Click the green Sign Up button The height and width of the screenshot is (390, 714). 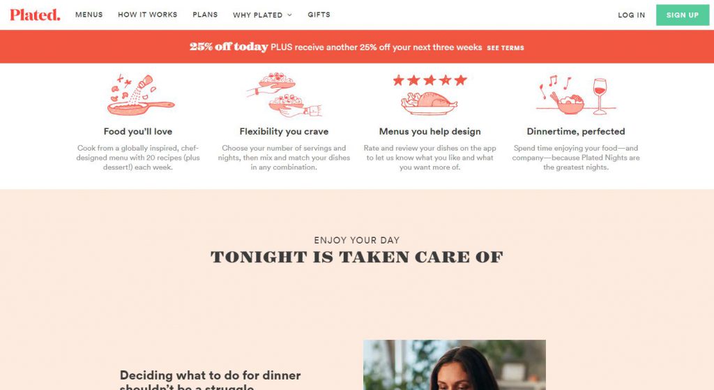coord(682,15)
